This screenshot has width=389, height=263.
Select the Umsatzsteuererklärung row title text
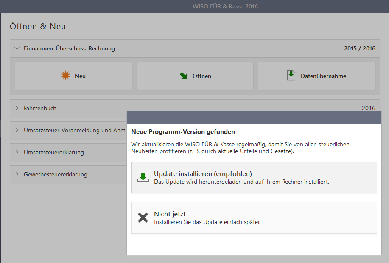point(54,152)
